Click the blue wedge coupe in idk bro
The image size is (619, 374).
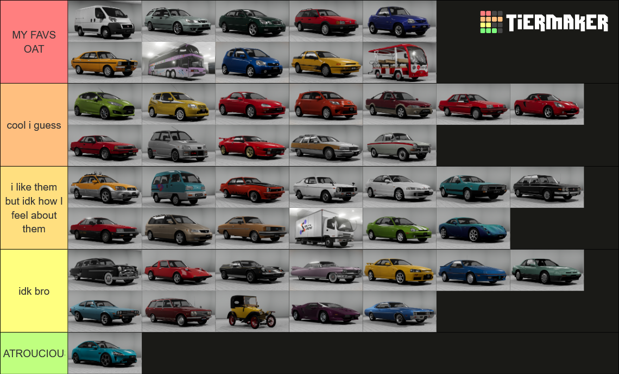[473, 270]
